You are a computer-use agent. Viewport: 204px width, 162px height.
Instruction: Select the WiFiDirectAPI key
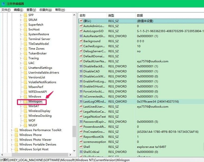coord(38,92)
